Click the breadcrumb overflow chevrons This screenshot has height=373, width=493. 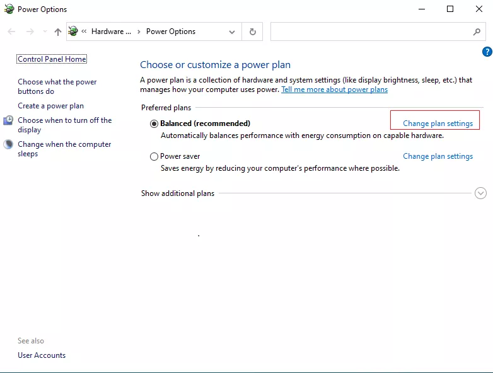84,31
